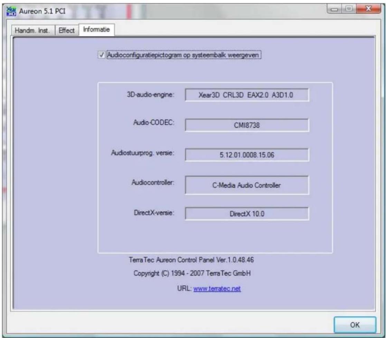Click the Aureon 5.1 PCI window title
This screenshot has height=338, width=386.
(x=43, y=11)
